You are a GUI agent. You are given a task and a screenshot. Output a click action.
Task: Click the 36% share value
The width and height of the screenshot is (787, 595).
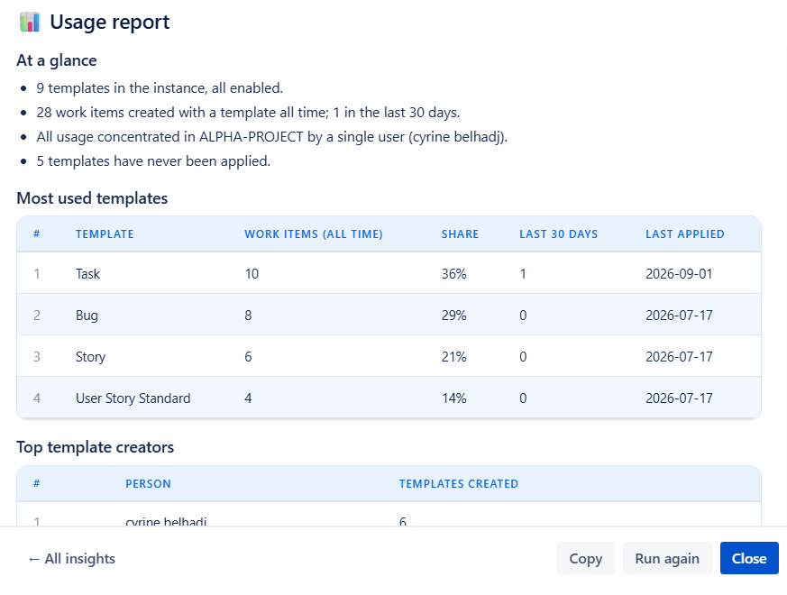(454, 274)
